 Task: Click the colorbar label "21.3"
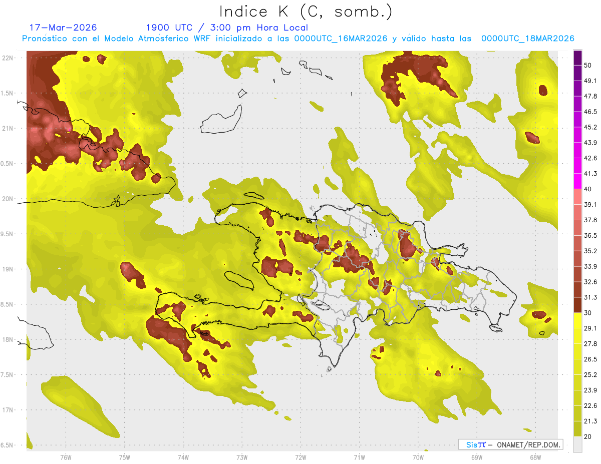pos(590,421)
